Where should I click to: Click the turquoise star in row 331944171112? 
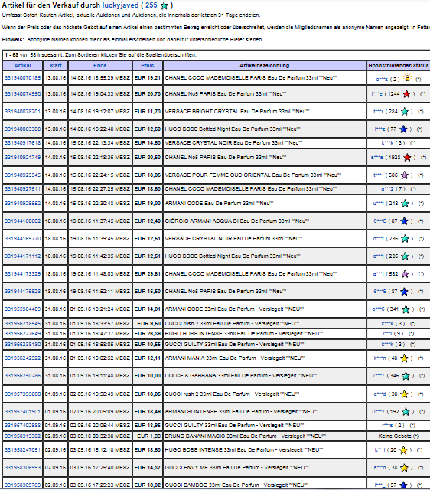tap(405, 256)
